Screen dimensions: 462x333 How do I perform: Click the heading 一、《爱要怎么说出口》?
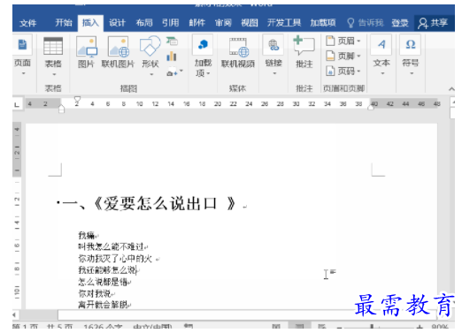pyautogui.click(x=150, y=203)
